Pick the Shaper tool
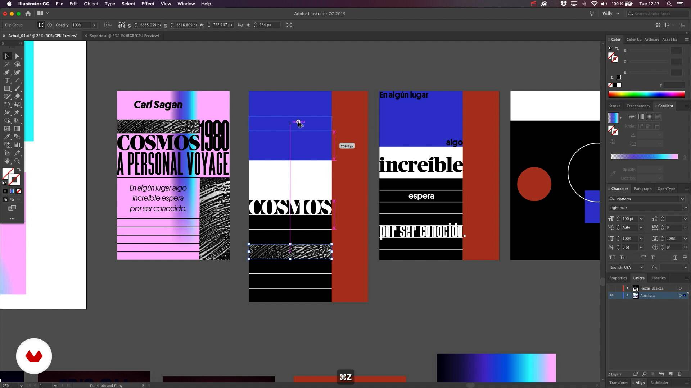The height and width of the screenshot is (388, 691). (7, 96)
